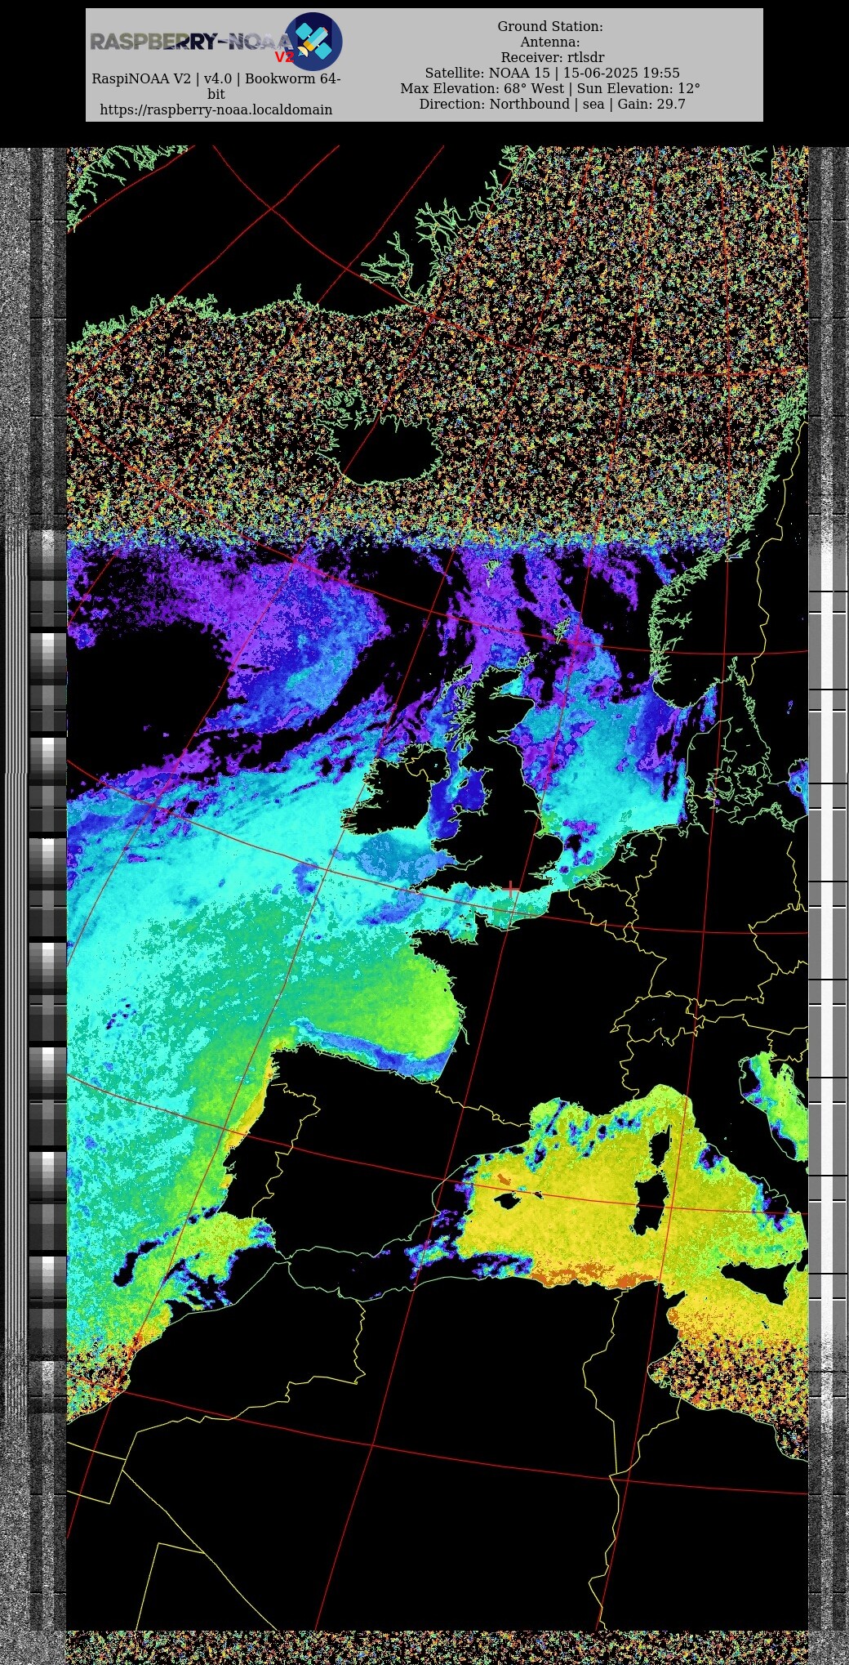
Task: Click the 'Ground Station:' label
Action: (x=550, y=26)
